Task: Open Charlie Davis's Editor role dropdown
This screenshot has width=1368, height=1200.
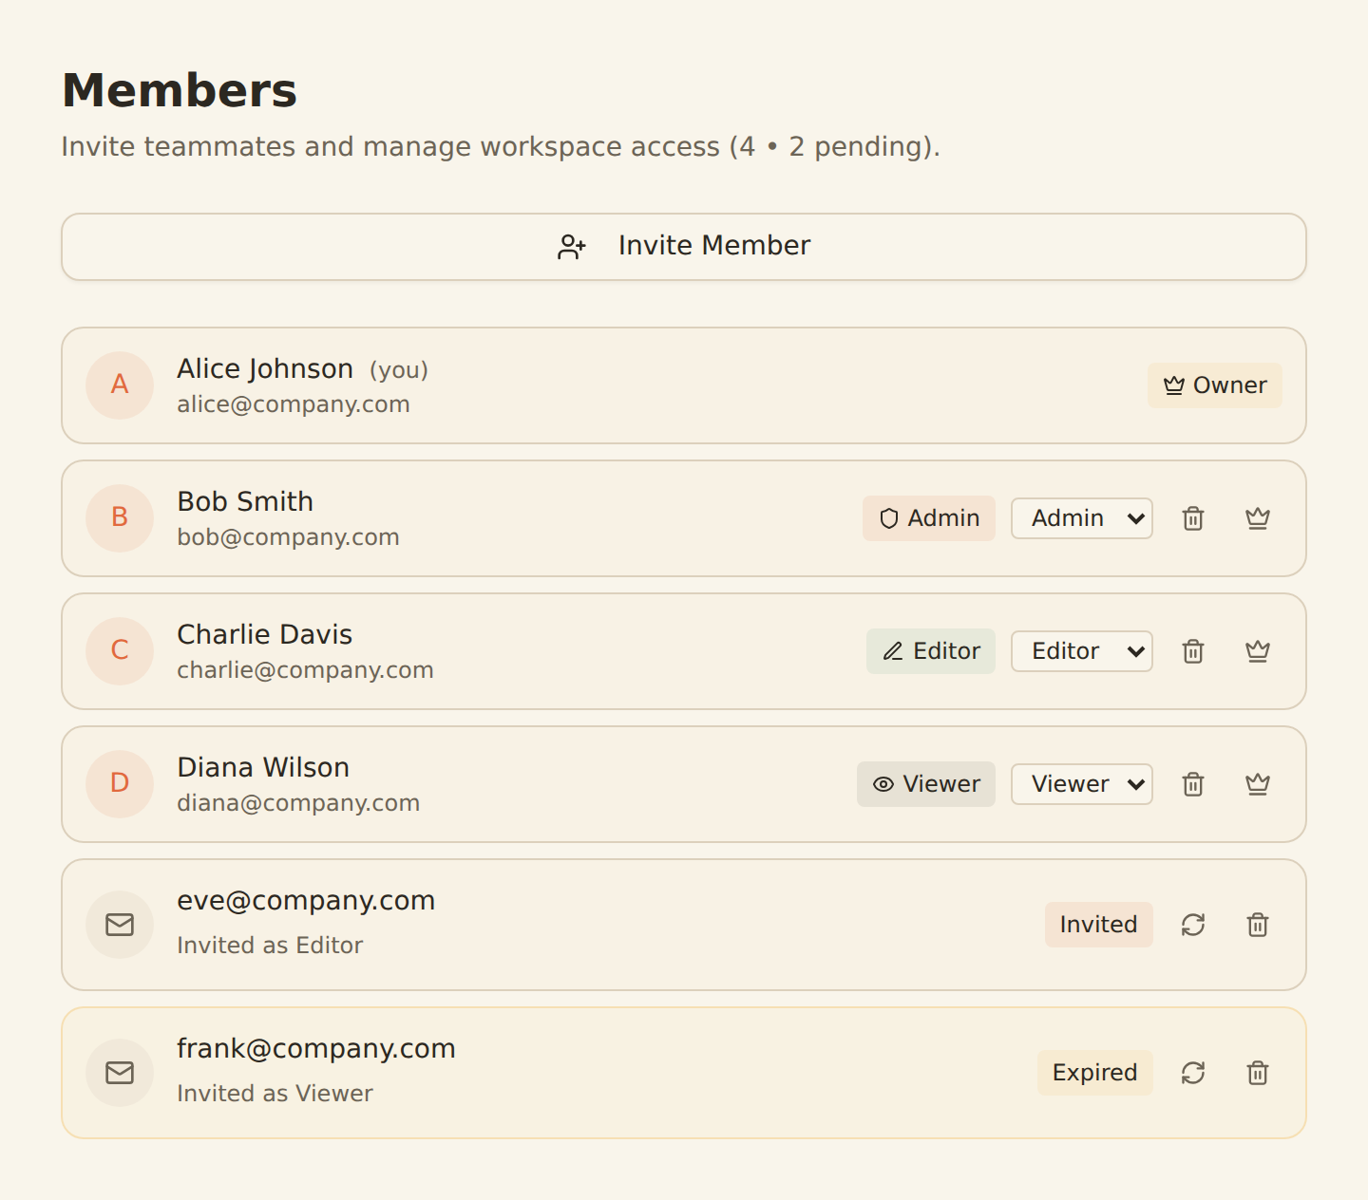Action: click(1082, 651)
